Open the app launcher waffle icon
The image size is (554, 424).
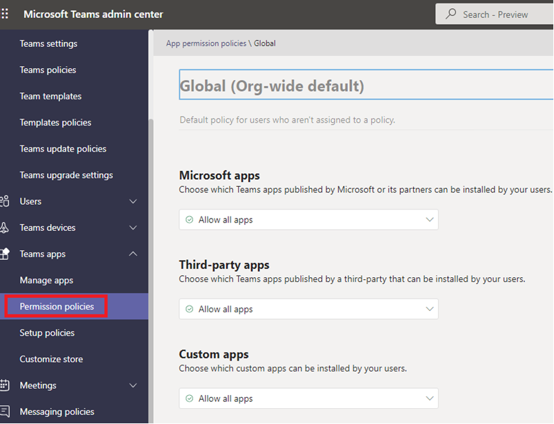click(5, 14)
